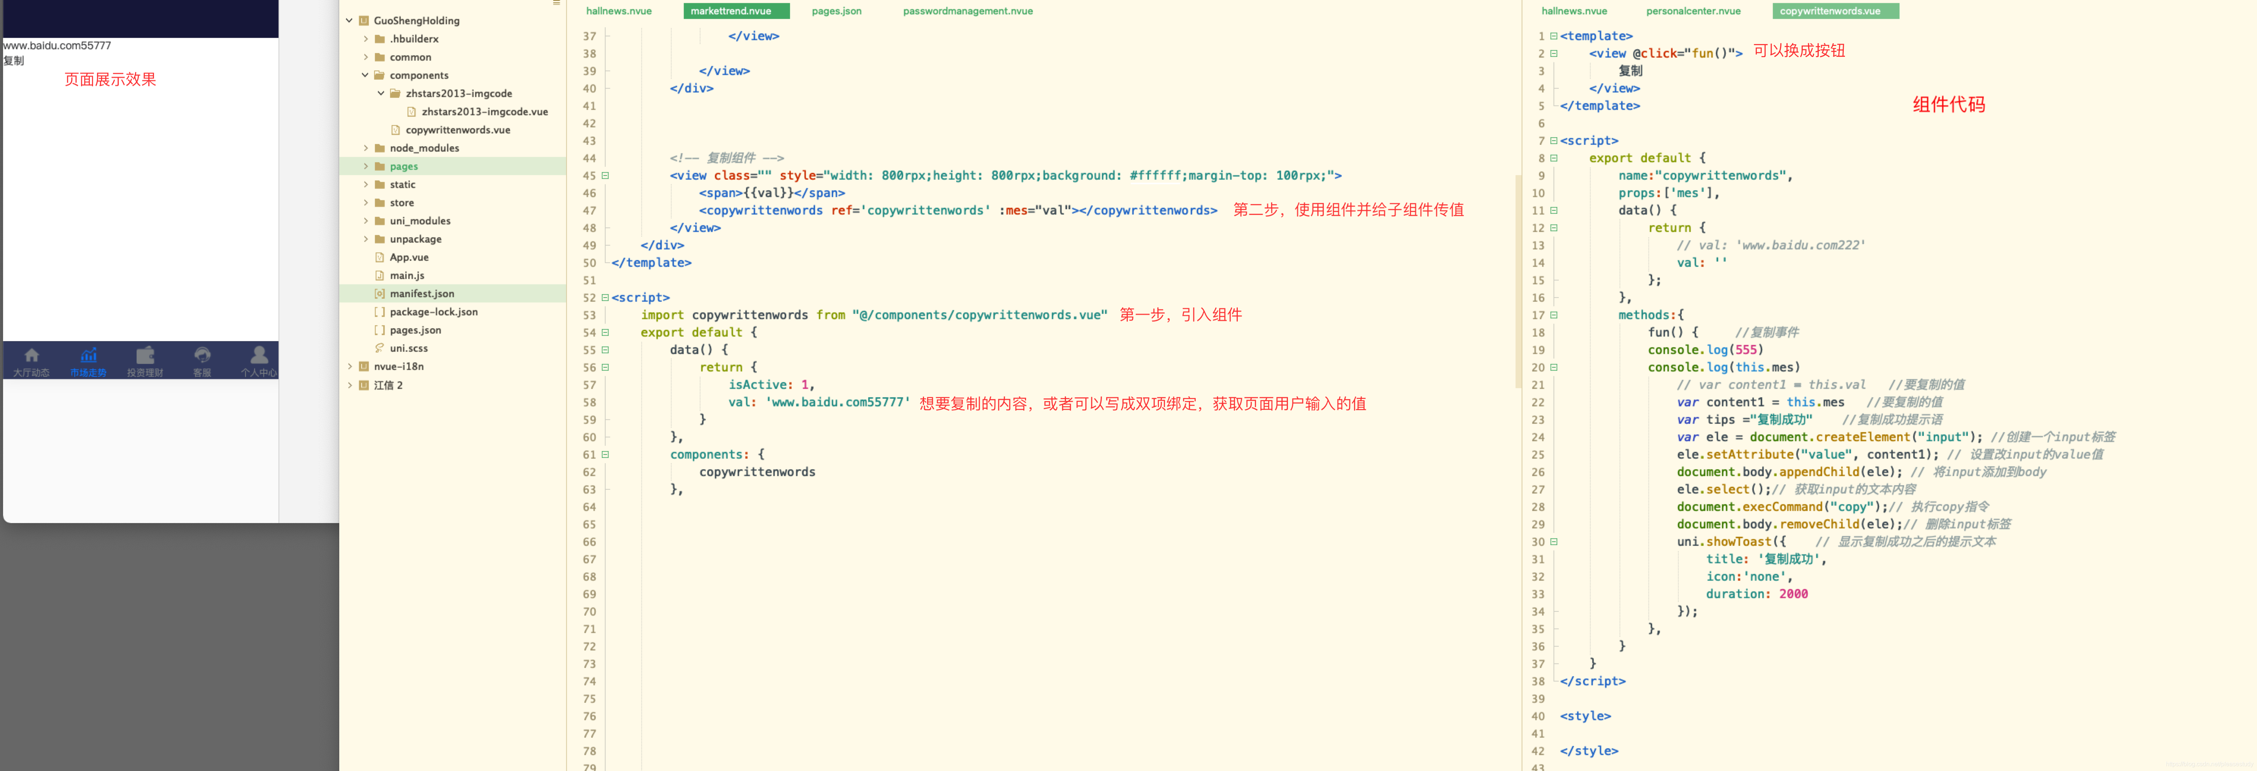Image resolution: width=2257 pixels, height=771 pixels.
Task: Click the uni.scss stylesheet icon
Action: pos(379,348)
